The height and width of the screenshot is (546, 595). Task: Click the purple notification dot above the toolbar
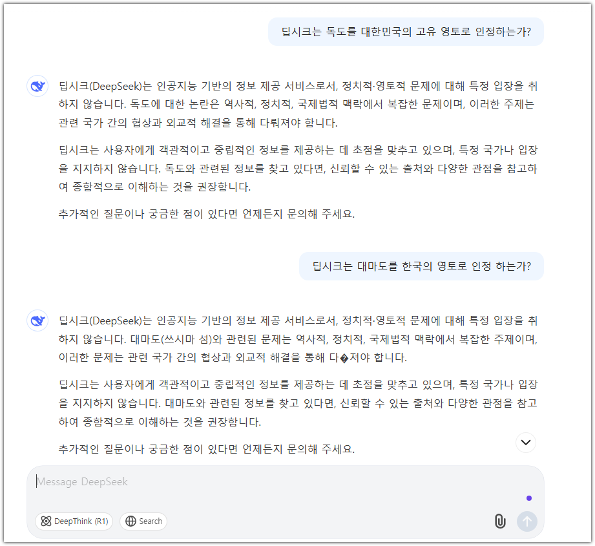pyautogui.click(x=530, y=498)
